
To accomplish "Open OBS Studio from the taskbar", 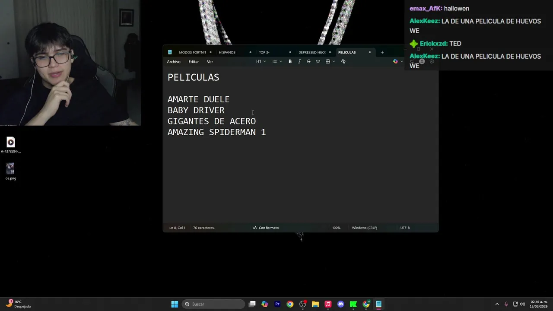I will click(x=303, y=304).
